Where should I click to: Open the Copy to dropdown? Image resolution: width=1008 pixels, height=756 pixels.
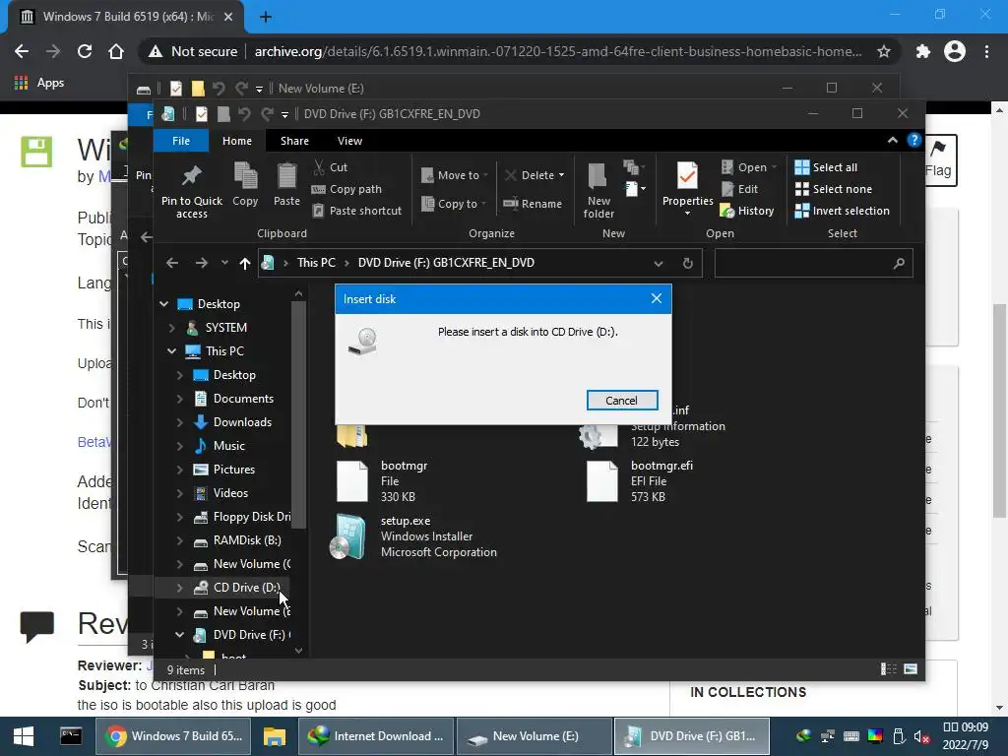pyautogui.click(x=454, y=204)
